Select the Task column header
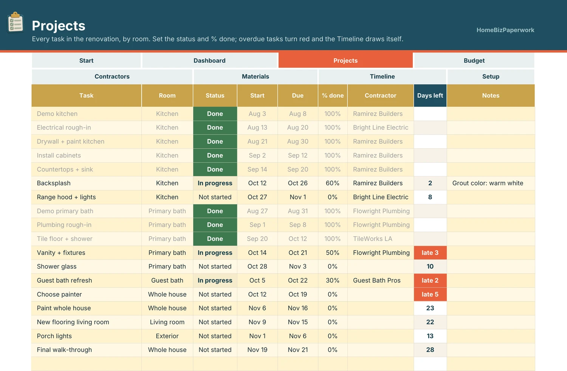Image resolution: width=567 pixels, height=371 pixels. point(86,96)
